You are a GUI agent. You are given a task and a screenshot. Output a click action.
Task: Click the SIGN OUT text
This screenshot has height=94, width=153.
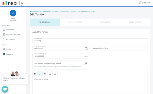(147, 3)
